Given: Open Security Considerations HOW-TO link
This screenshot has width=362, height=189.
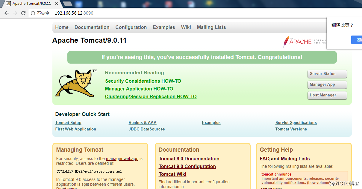Looking at the screenshot, I should 143,81.
